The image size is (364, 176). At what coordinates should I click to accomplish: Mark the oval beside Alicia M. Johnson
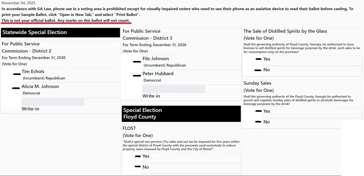(x=16, y=88)
